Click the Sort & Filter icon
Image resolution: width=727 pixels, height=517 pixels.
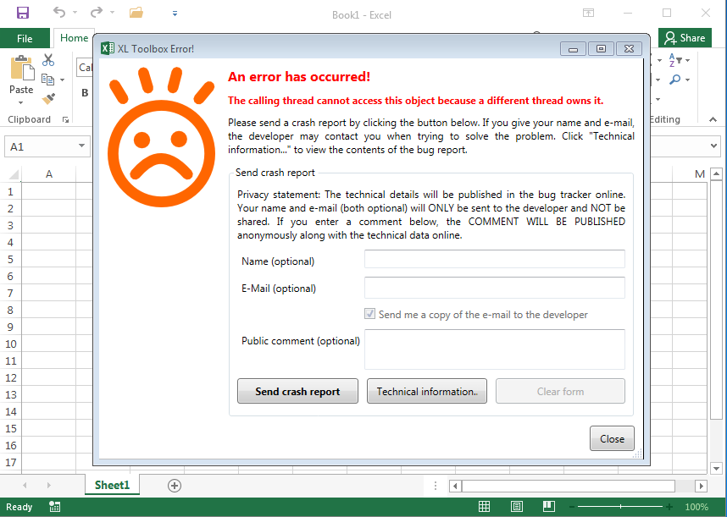tap(675, 60)
